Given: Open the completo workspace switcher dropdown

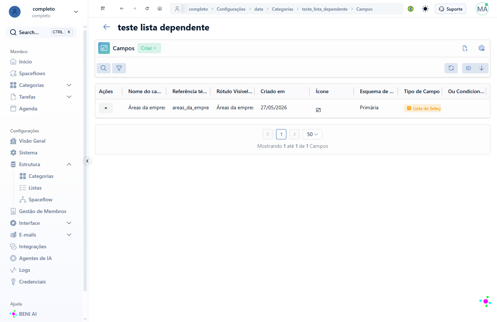Looking at the screenshot, I should 76,12.
